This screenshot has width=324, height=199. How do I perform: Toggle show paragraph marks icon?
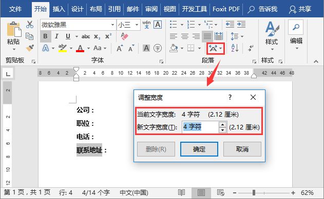tap(251, 48)
